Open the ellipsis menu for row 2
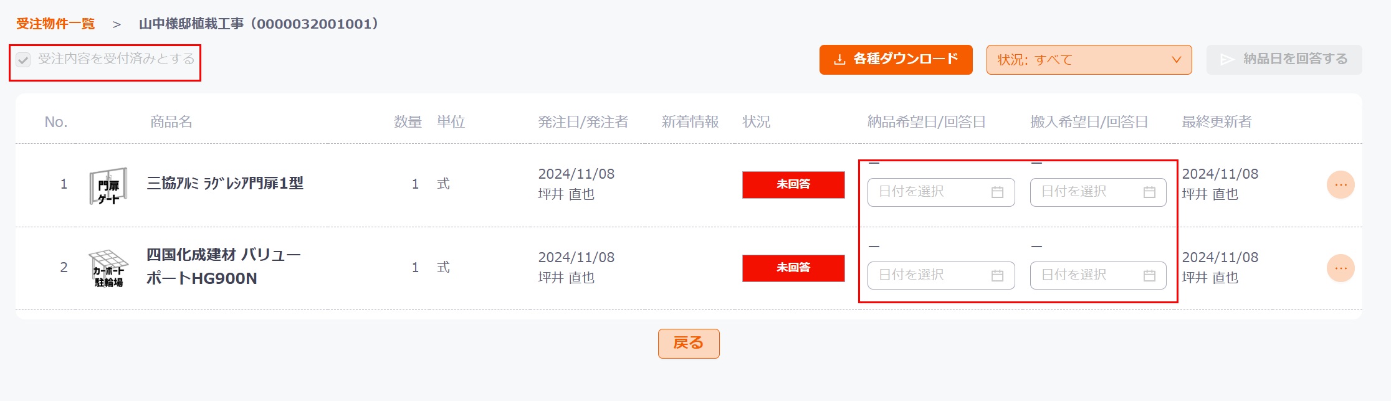Screen dimensions: 1391x401 (x=1341, y=268)
